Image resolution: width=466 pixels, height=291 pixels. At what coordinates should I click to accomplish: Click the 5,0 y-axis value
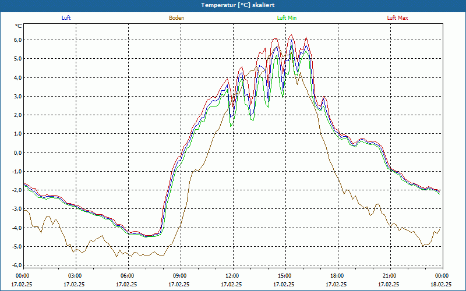click(x=17, y=59)
